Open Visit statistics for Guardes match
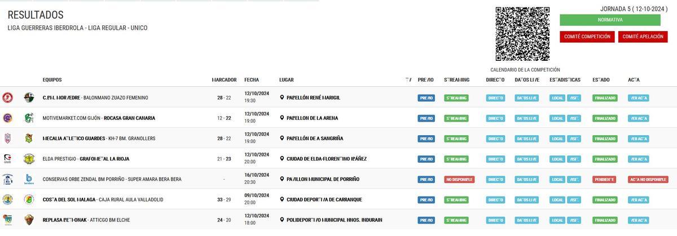 [x=574, y=139]
